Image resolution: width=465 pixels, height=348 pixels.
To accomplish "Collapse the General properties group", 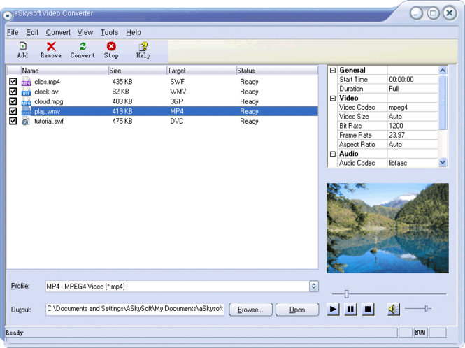I will pos(333,71).
